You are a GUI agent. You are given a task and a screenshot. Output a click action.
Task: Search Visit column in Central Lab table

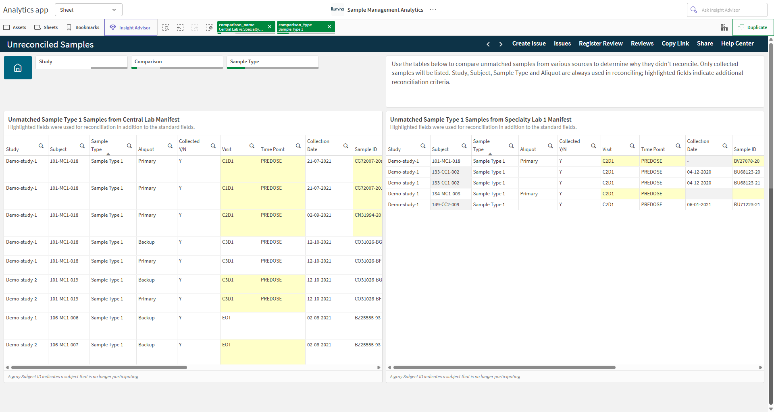tap(252, 146)
